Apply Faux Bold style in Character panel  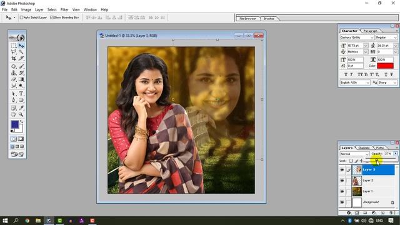click(x=346, y=74)
